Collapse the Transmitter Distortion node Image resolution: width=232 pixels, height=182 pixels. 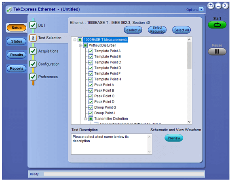click(85, 119)
